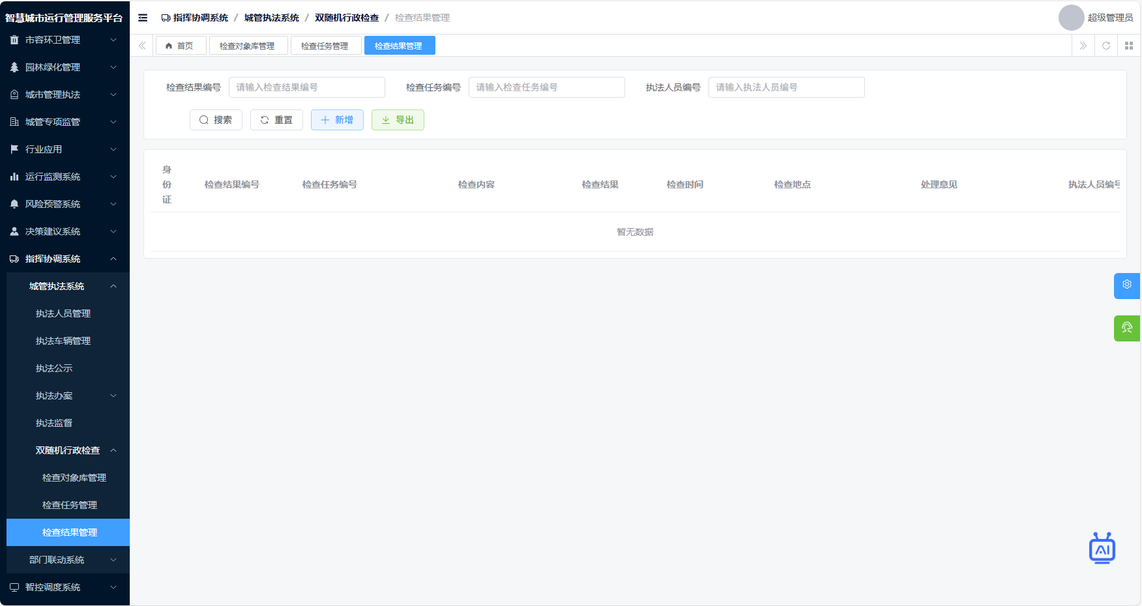The height and width of the screenshot is (606, 1142).
Task: Click the 检查内容 column header
Action: click(x=476, y=184)
